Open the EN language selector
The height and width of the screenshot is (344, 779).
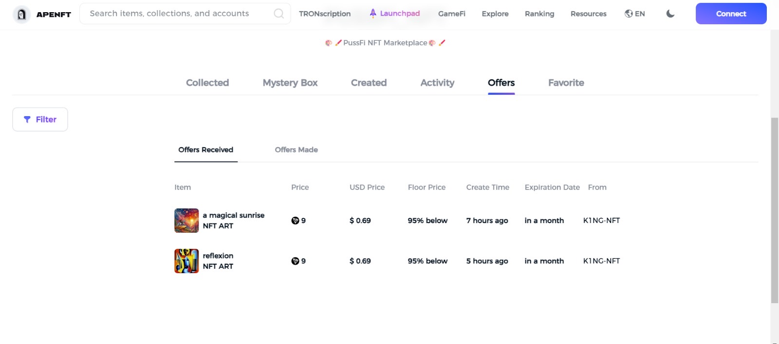point(634,14)
